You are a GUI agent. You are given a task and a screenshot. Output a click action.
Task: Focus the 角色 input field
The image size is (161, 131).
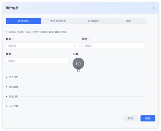(38, 61)
